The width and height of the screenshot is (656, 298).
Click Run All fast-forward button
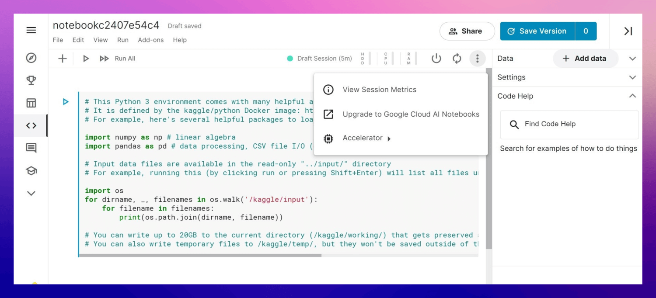pyautogui.click(x=117, y=59)
